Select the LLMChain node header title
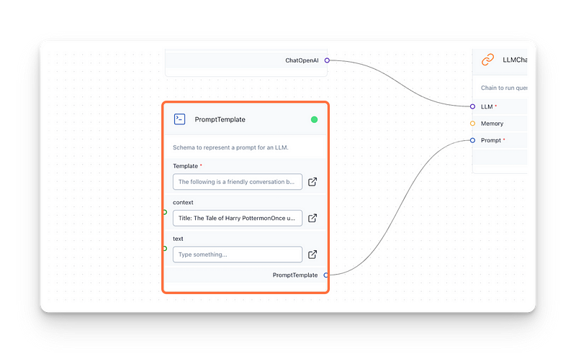This screenshot has height=353, width=576. click(x=514, y=60)
